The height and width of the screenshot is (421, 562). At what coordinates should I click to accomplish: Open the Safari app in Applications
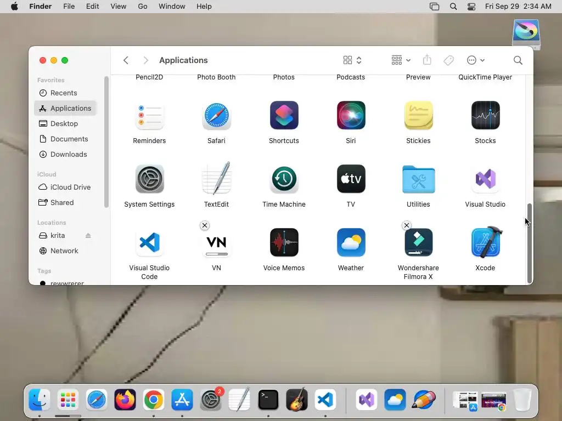(216, 116)
